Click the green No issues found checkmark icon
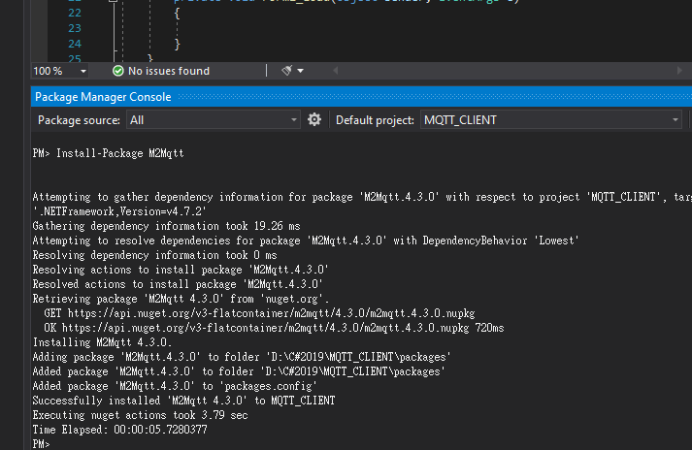The image size is (692, 450). point(117,71)
